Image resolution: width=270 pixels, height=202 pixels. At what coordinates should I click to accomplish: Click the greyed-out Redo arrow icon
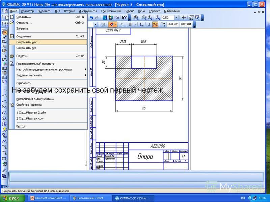pyautogui.click(x=97, y=18)
